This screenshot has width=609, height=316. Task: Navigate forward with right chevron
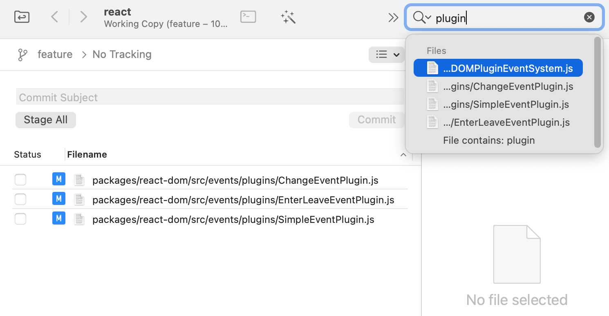[x=84, y=17]
